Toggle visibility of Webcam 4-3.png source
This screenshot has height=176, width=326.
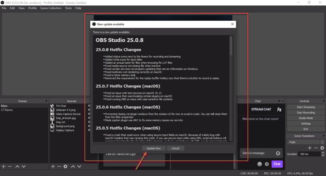pos(89,110)
